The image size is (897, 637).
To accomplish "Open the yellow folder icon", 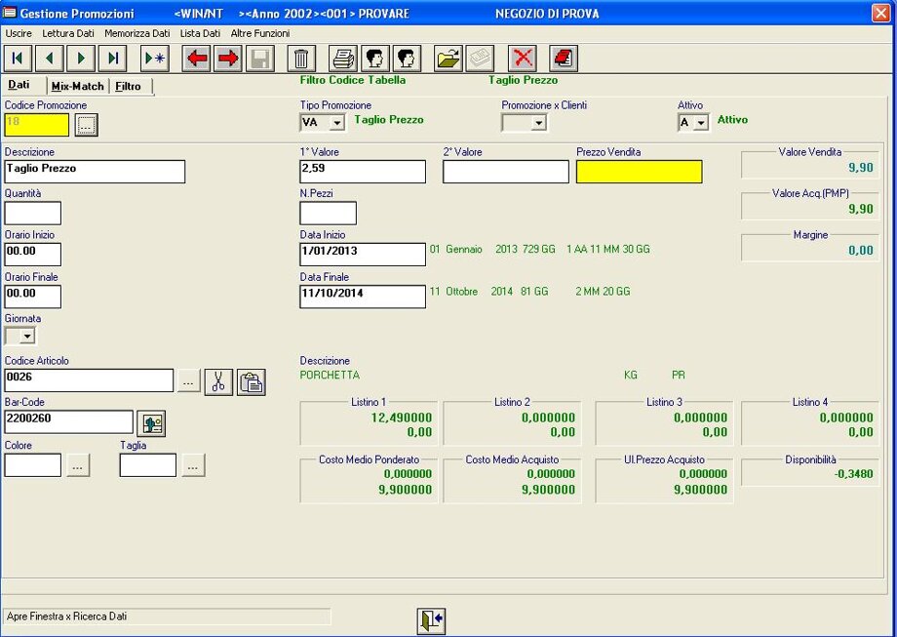I will 448,59.
